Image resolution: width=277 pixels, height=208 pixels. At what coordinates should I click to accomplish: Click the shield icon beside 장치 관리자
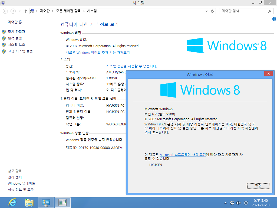[x=4, y=32]
